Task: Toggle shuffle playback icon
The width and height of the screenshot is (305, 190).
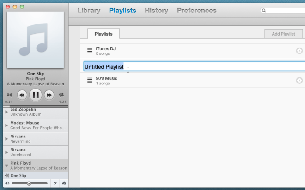Action: tap(10, 95)
